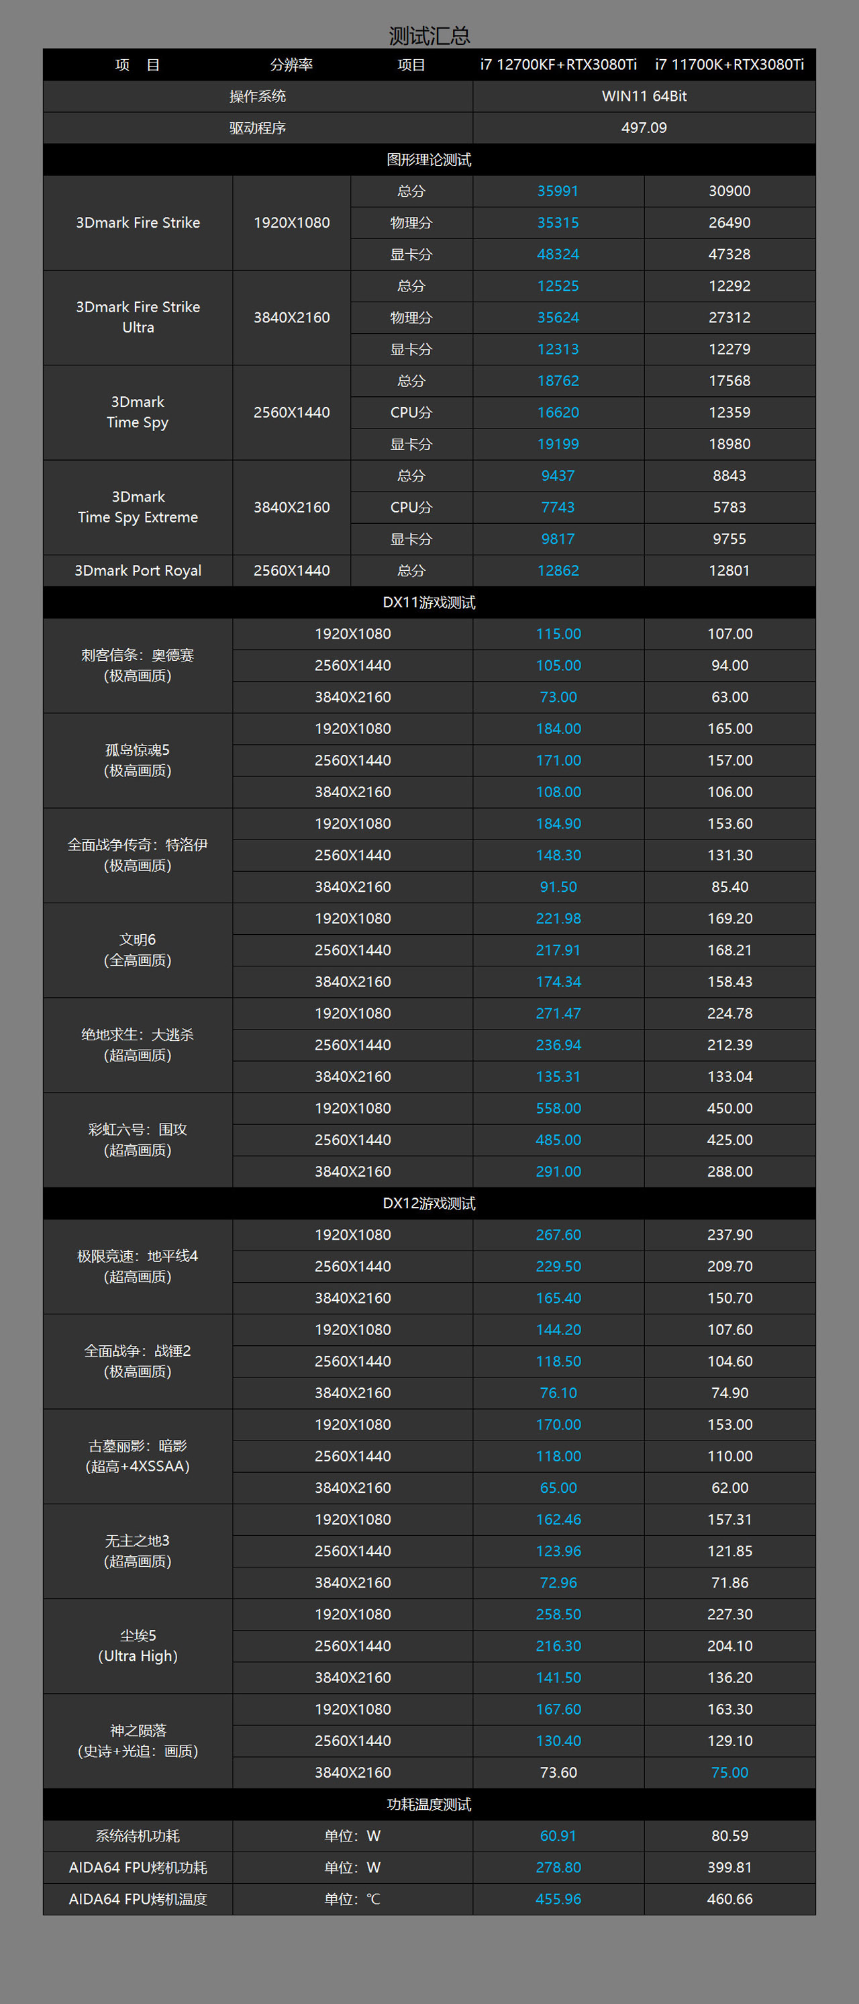Click the 全面战争传奇：特洛伊 label
859x2004 pixels.
click(138, 855)
